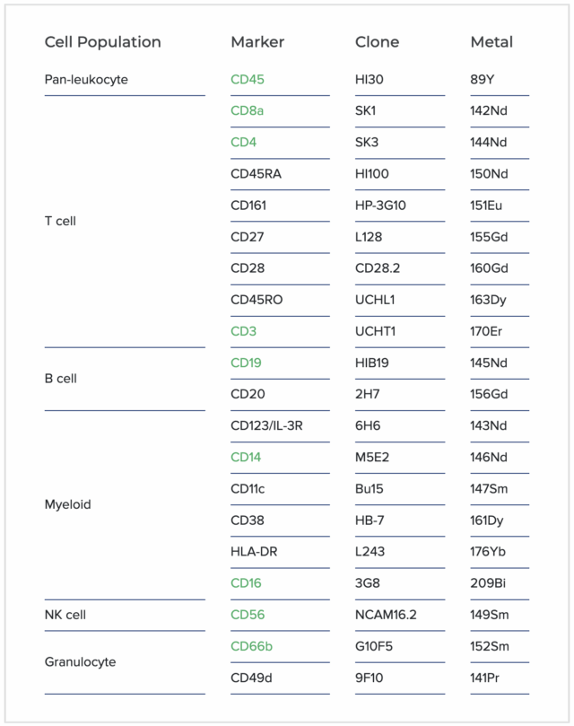Click the CD3 marker link

coord(243,331)
